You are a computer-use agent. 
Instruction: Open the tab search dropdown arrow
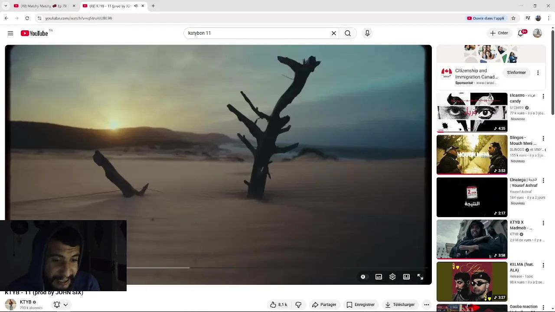6,6
